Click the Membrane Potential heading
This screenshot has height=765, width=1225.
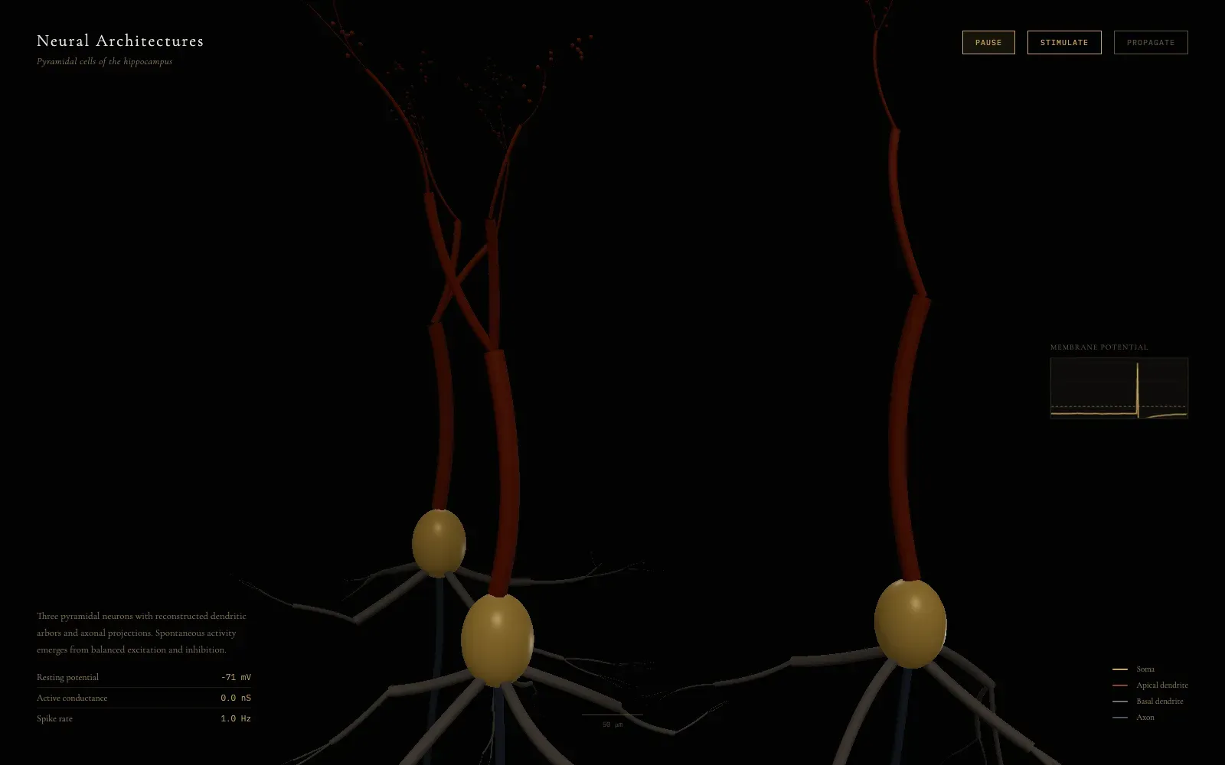tap(1099, 347)
